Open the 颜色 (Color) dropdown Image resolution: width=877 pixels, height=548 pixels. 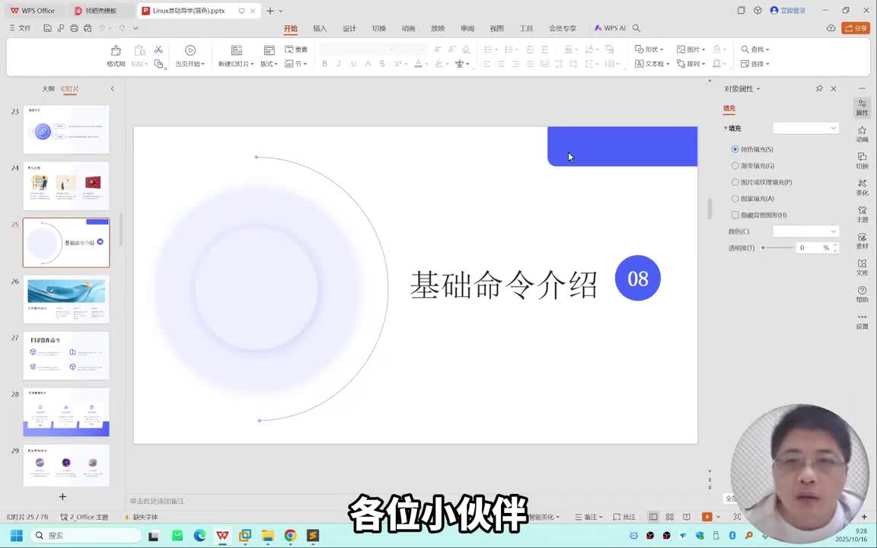[x=805, y=231]
